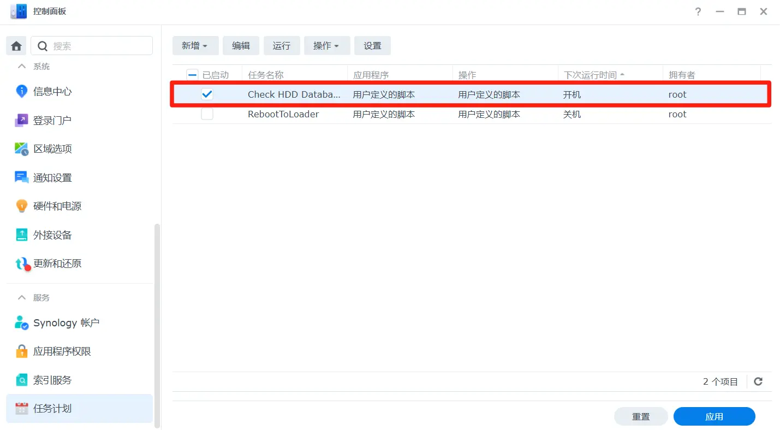Open 硬件和电源 lightbulb icon
780x430 pixels.
[x=21, y=206]
